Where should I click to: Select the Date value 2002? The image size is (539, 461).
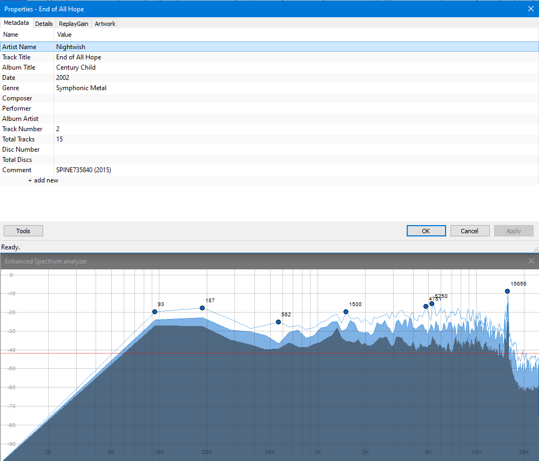click(x=63, y=78)
